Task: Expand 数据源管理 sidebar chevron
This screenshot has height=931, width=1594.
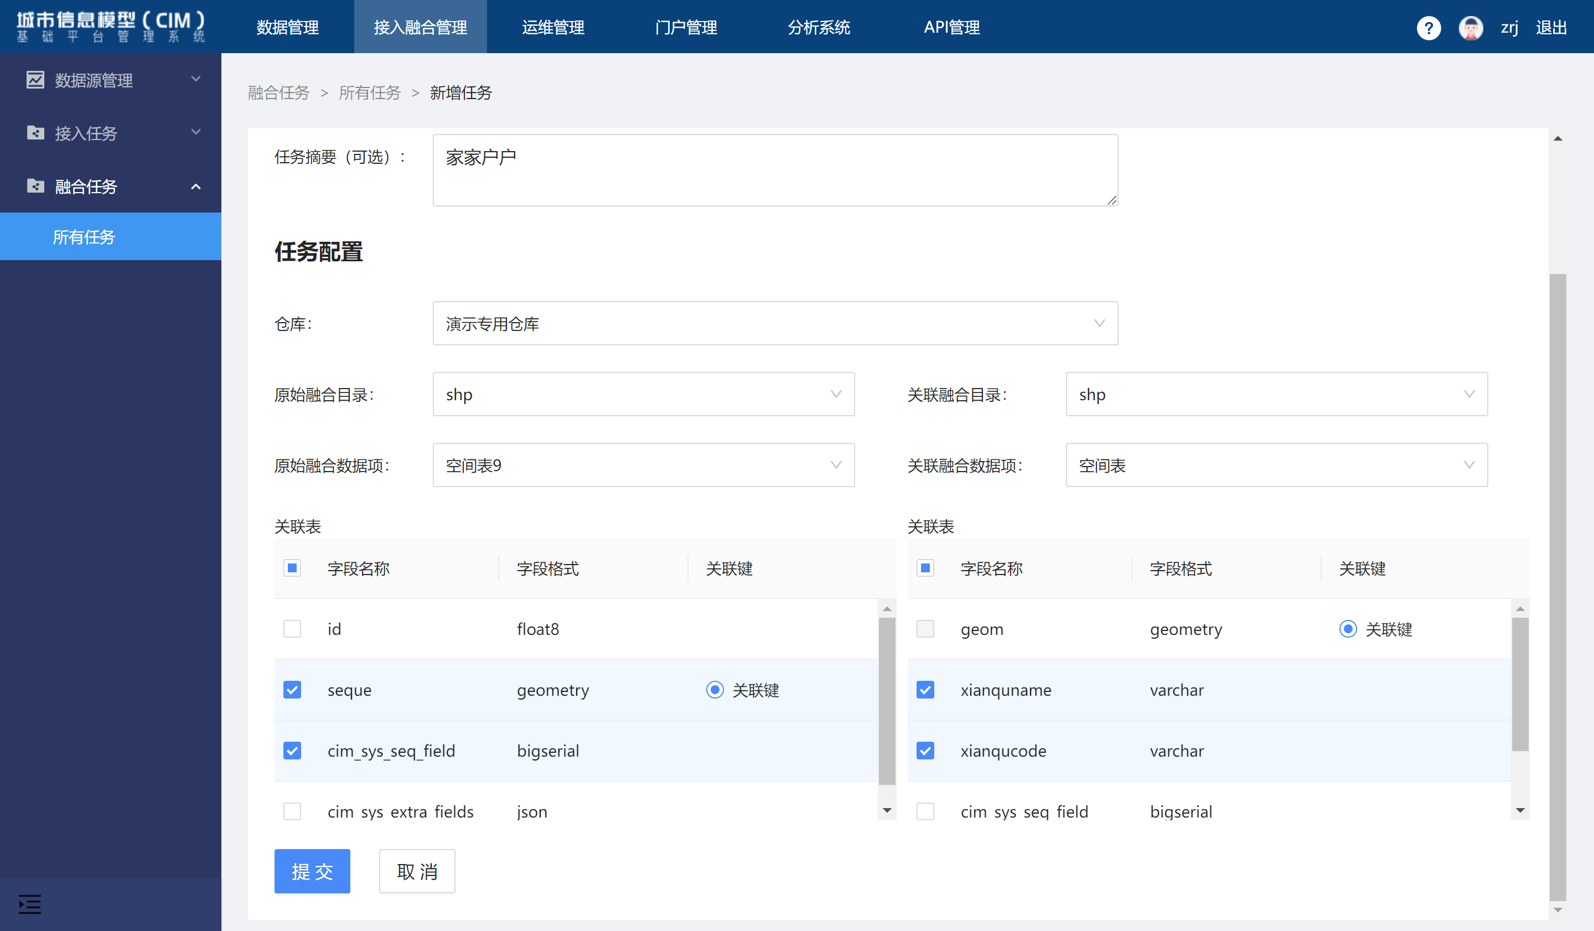Action: [196, 79]
